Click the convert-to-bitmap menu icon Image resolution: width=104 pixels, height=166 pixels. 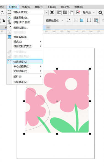coord(9,12)
